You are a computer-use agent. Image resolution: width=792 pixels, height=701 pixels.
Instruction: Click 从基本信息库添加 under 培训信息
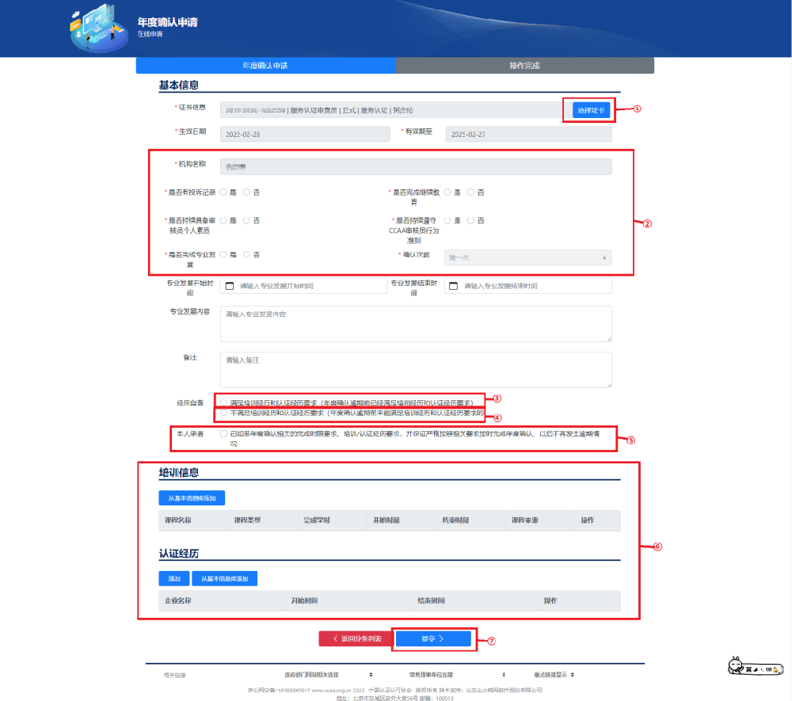pos(192,498)
